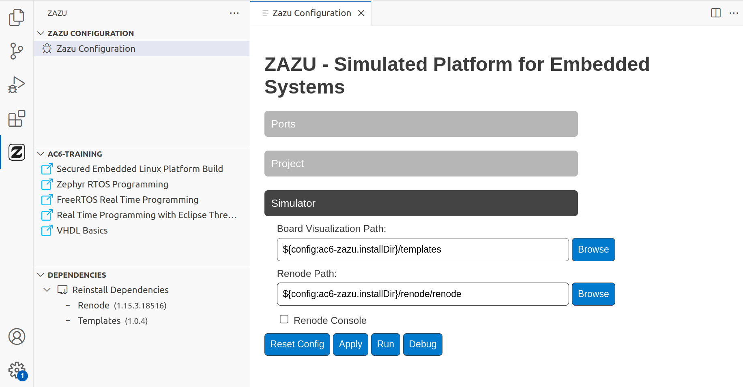Click the bug icon beside Zazu Configuration
This screenshot has height=387, width=743.
click(x=47, y=49)
